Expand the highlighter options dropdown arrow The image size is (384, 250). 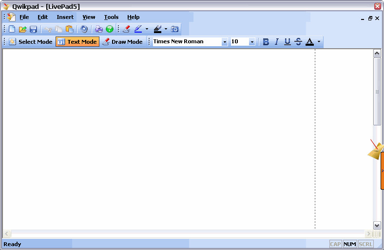coord(166,29)
